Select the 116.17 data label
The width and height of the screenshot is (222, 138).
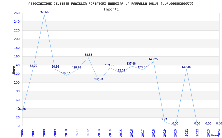tap(66, 73)
